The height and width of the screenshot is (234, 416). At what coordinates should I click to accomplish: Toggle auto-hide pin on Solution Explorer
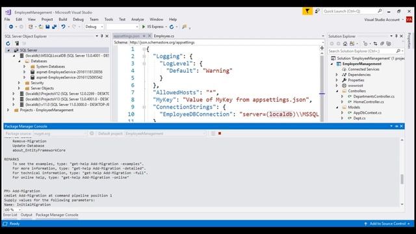tap(396, 36)
